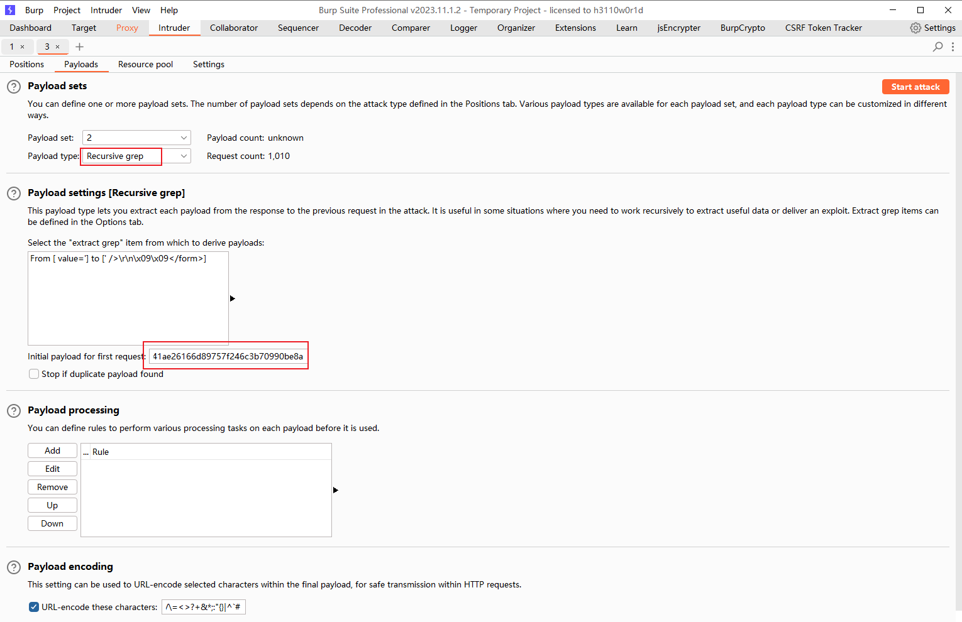The image size is (962, 622).
Task: Switch to the Extensions tab
Action: pos(575,28)
